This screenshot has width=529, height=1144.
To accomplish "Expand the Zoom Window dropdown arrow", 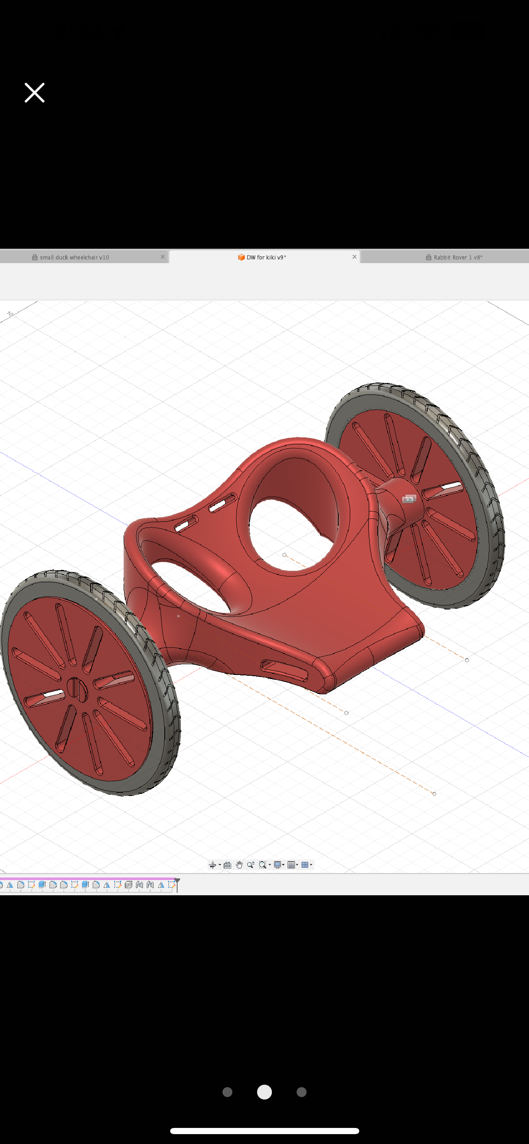I will [269, 865].
